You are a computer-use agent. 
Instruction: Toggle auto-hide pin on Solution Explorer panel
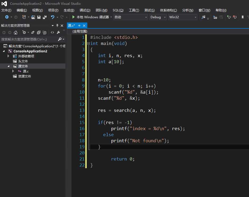57,25
